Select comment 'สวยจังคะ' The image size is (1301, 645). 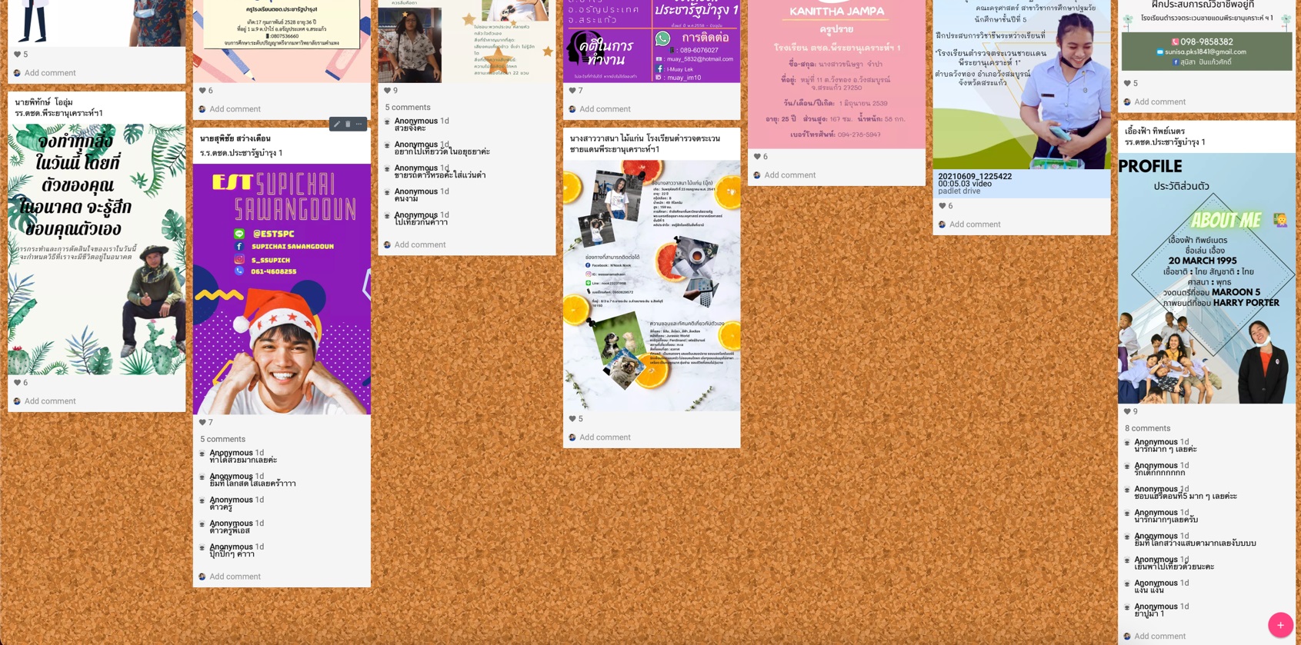pyautogui.click(x=410, y=128)
